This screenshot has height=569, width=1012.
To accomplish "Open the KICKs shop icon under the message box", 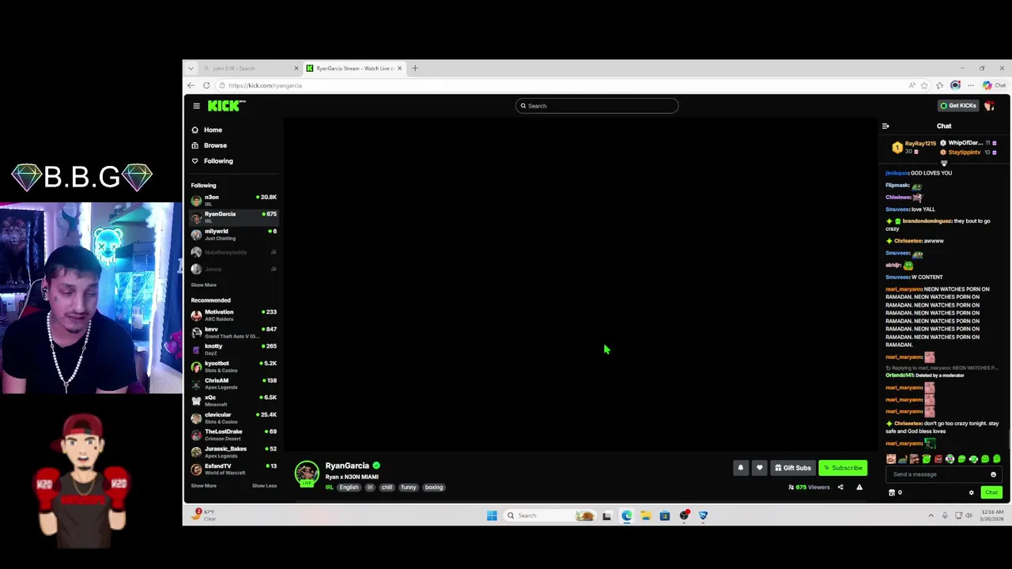I will pos(892,493).
